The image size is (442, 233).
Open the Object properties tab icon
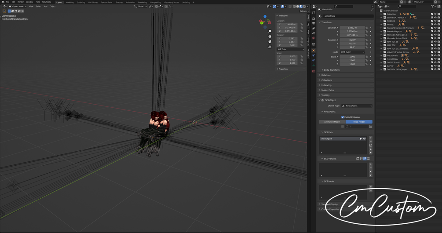[314, 51]
